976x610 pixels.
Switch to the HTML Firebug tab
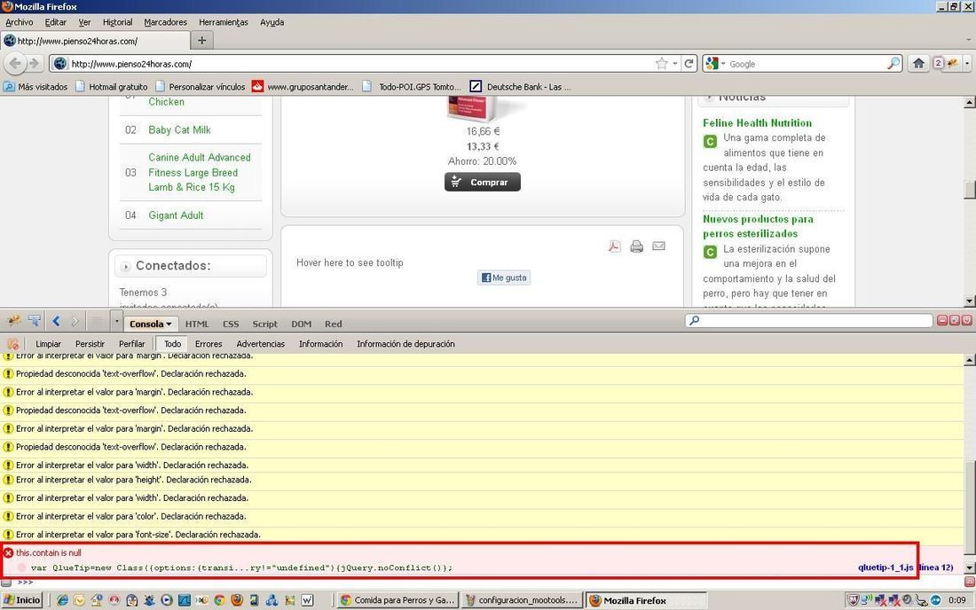tap(197, 324)
